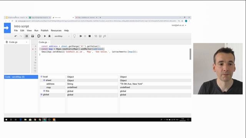The image size is (246, 138).
Task: Click the address variable row
Action: click(50, 84)
